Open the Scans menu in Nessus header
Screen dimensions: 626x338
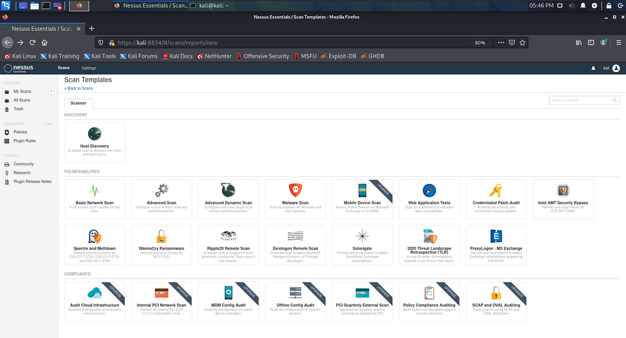click(x=64, y=68)
